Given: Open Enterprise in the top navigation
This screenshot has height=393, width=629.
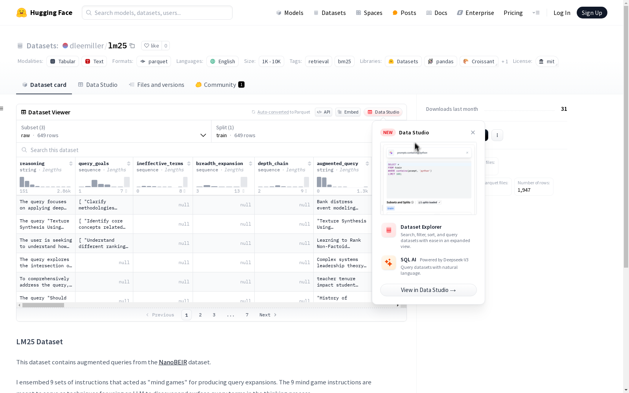Looking at the screenshot, I should pos(476,13).
